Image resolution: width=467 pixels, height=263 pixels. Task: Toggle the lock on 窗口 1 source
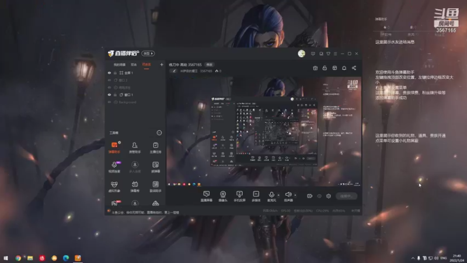pos(115,95)
